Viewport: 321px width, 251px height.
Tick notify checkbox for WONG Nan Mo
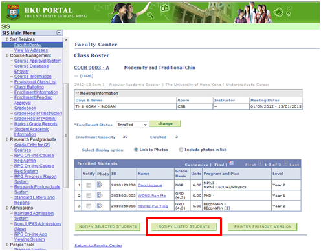pos(89,196)
